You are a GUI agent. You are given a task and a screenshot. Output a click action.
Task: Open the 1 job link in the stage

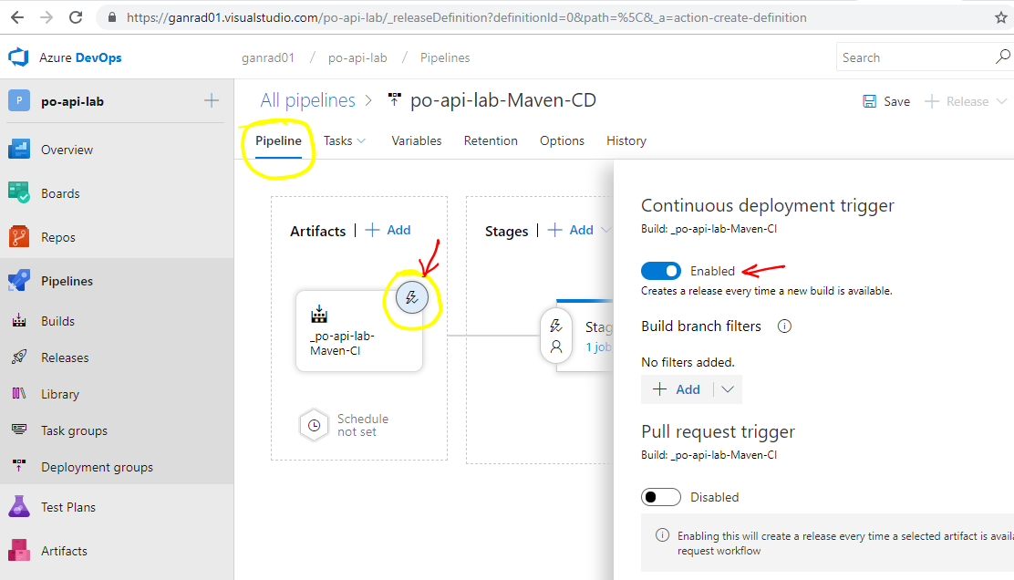[x=598, y=347]
